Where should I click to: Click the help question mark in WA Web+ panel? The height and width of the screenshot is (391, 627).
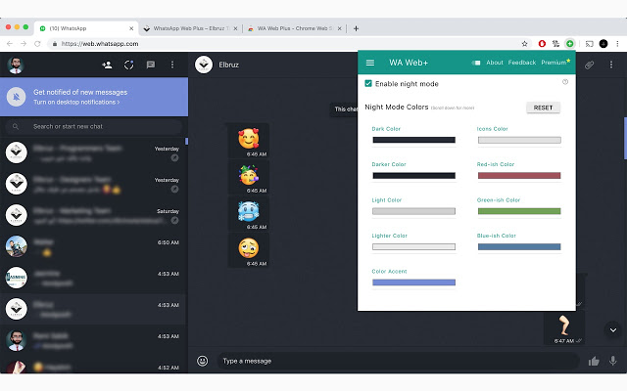click(x=565, y=82)
